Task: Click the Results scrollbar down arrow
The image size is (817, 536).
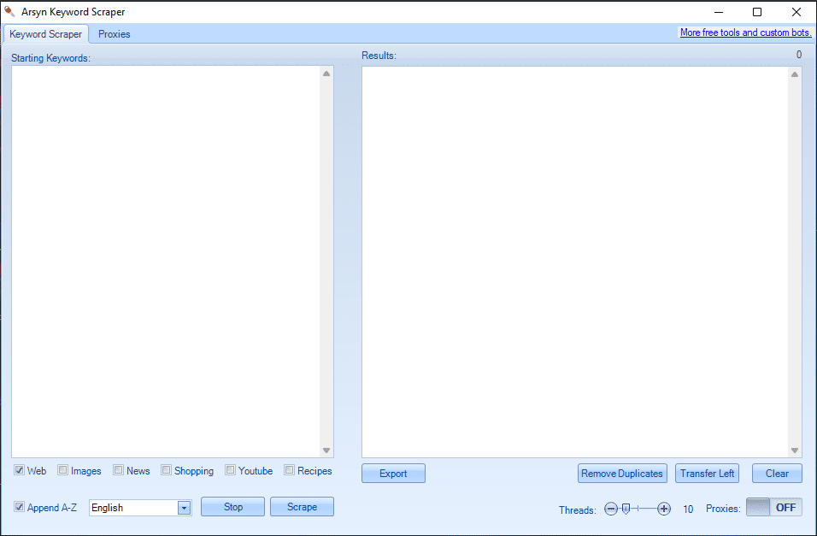Action: pyautogui.click(x=795, y=451)
